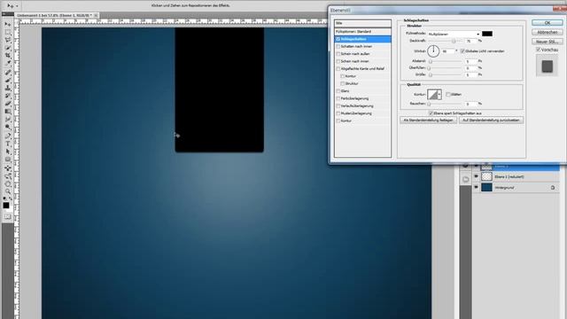Select the Type tool
Viewport: 567px width, 319px height.
coord(8,144)
